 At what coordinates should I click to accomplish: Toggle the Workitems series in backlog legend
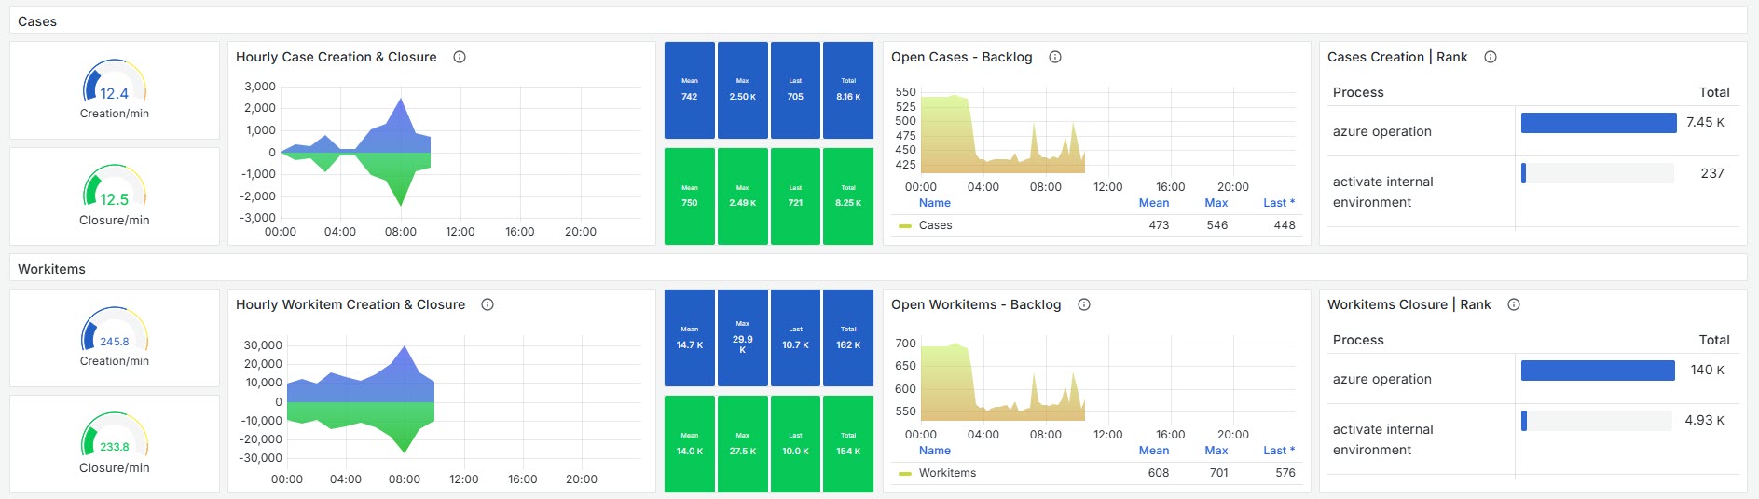coord(947,473)
